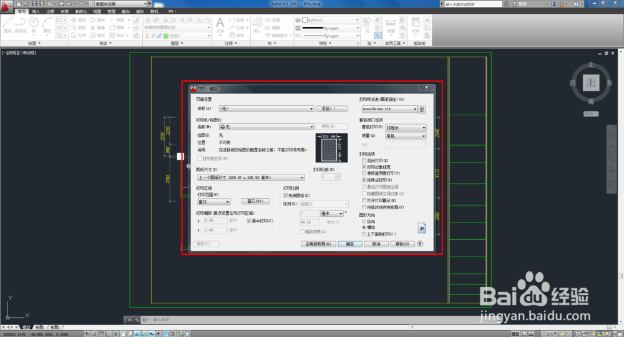The width and height of the screenshot is (624, 337).
Task: Click the layer lightbulb on/off icon
Action: click(x=147, y=36)
